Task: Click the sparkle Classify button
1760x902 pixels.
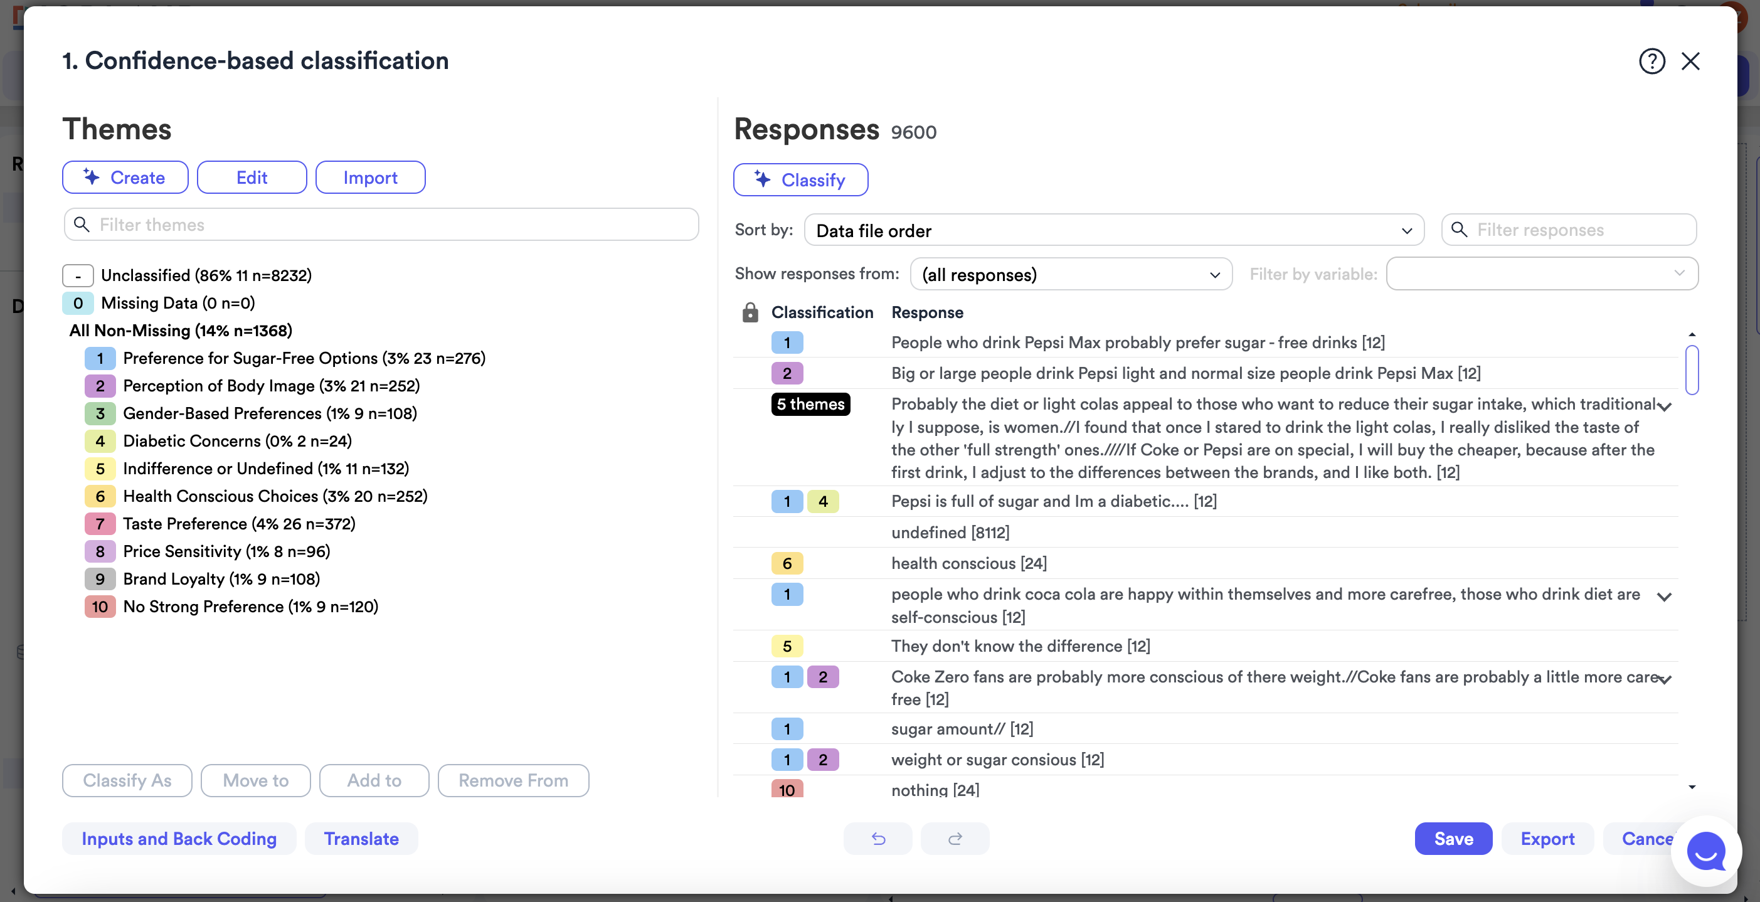Action: point(800,180)
